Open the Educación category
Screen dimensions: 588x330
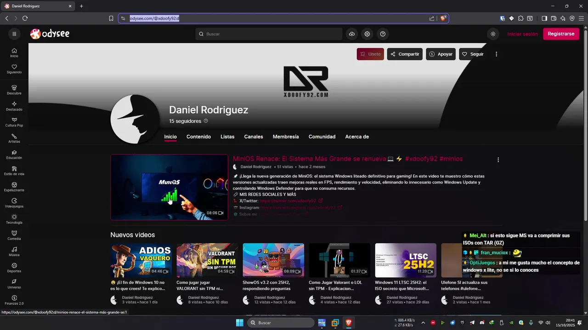(14, 155)
